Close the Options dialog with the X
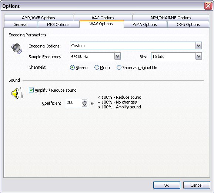The image size is (214, 193). click(x=208, y=6)
